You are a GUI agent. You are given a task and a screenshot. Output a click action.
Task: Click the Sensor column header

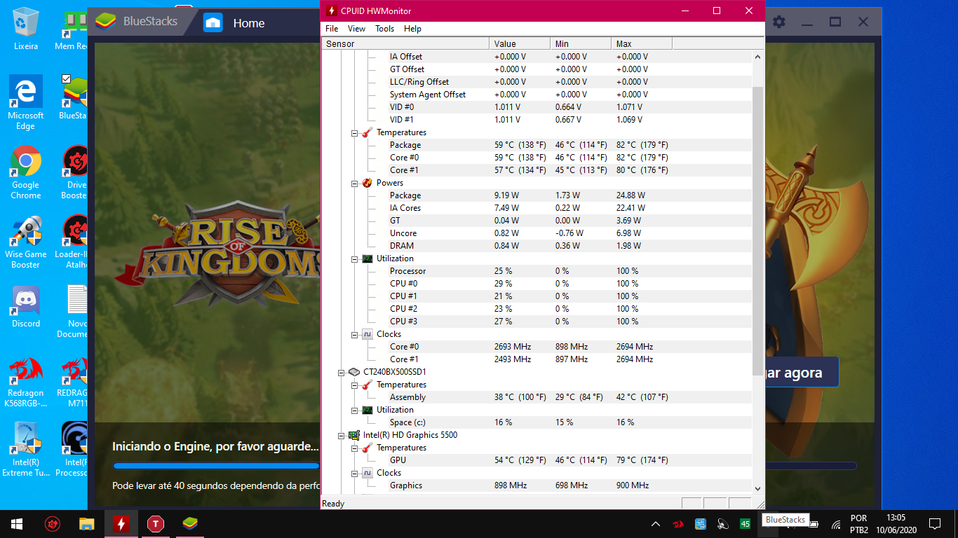click(x=405, y=44)
